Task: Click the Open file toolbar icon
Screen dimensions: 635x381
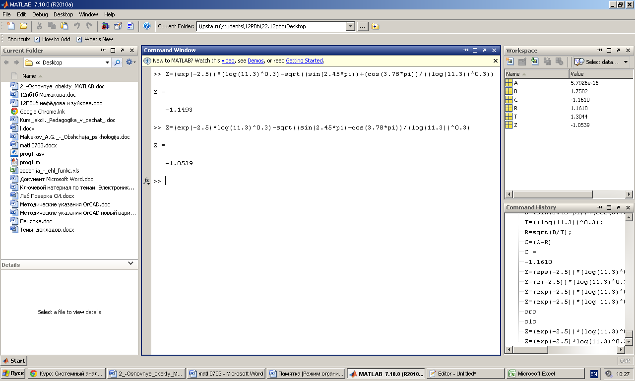Action: (x=23, y=26)
